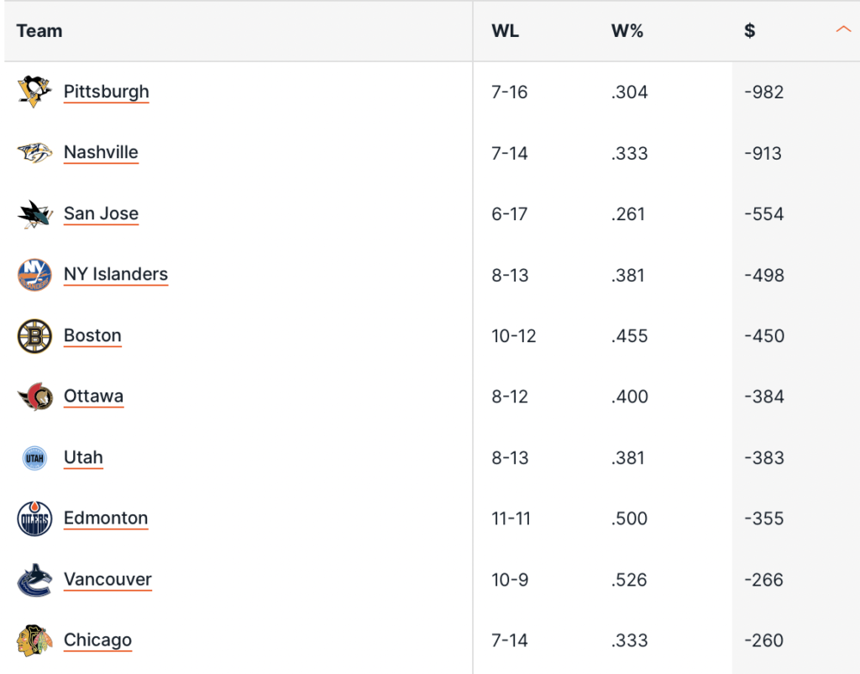Click the Vancouver Canucks logo icon
This screenshot has width=860, height=674.
coord(34,580)
